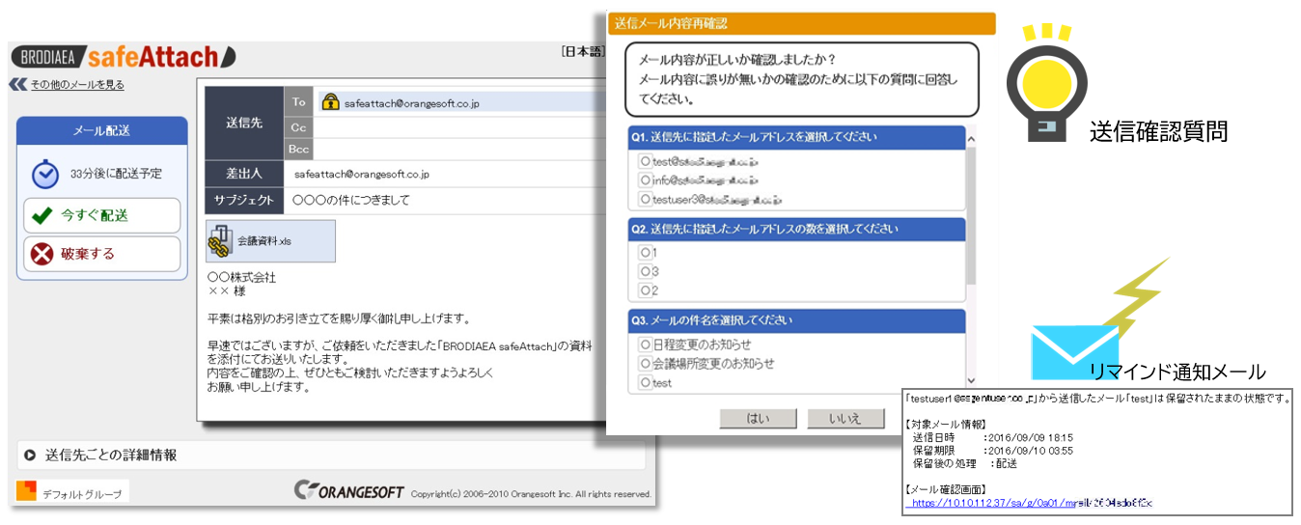Click the 差出人 sender address
1301x525 pixels.
pos(362,175)
